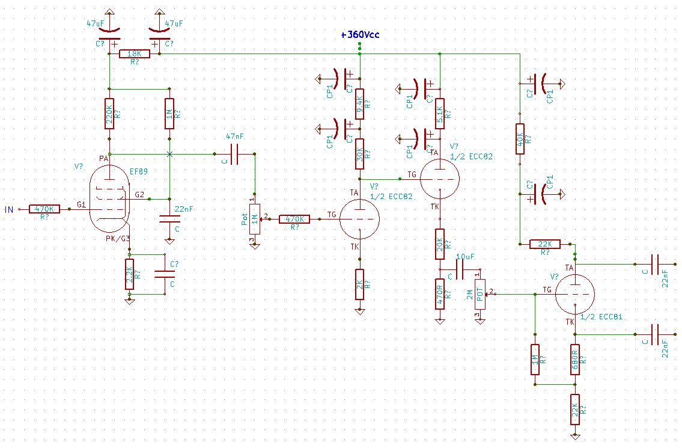Click the 680R cathode resistor
Viewport: 682px width, 448px height.
click(x=574, y=359)
